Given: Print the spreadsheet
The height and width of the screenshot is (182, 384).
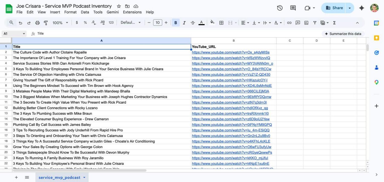Looking at the screenshot, I should coord(38,22).
